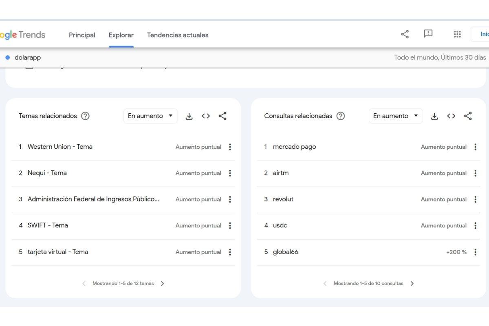
Task: Open more options for global66 row
Action: (x=475, y=252)
